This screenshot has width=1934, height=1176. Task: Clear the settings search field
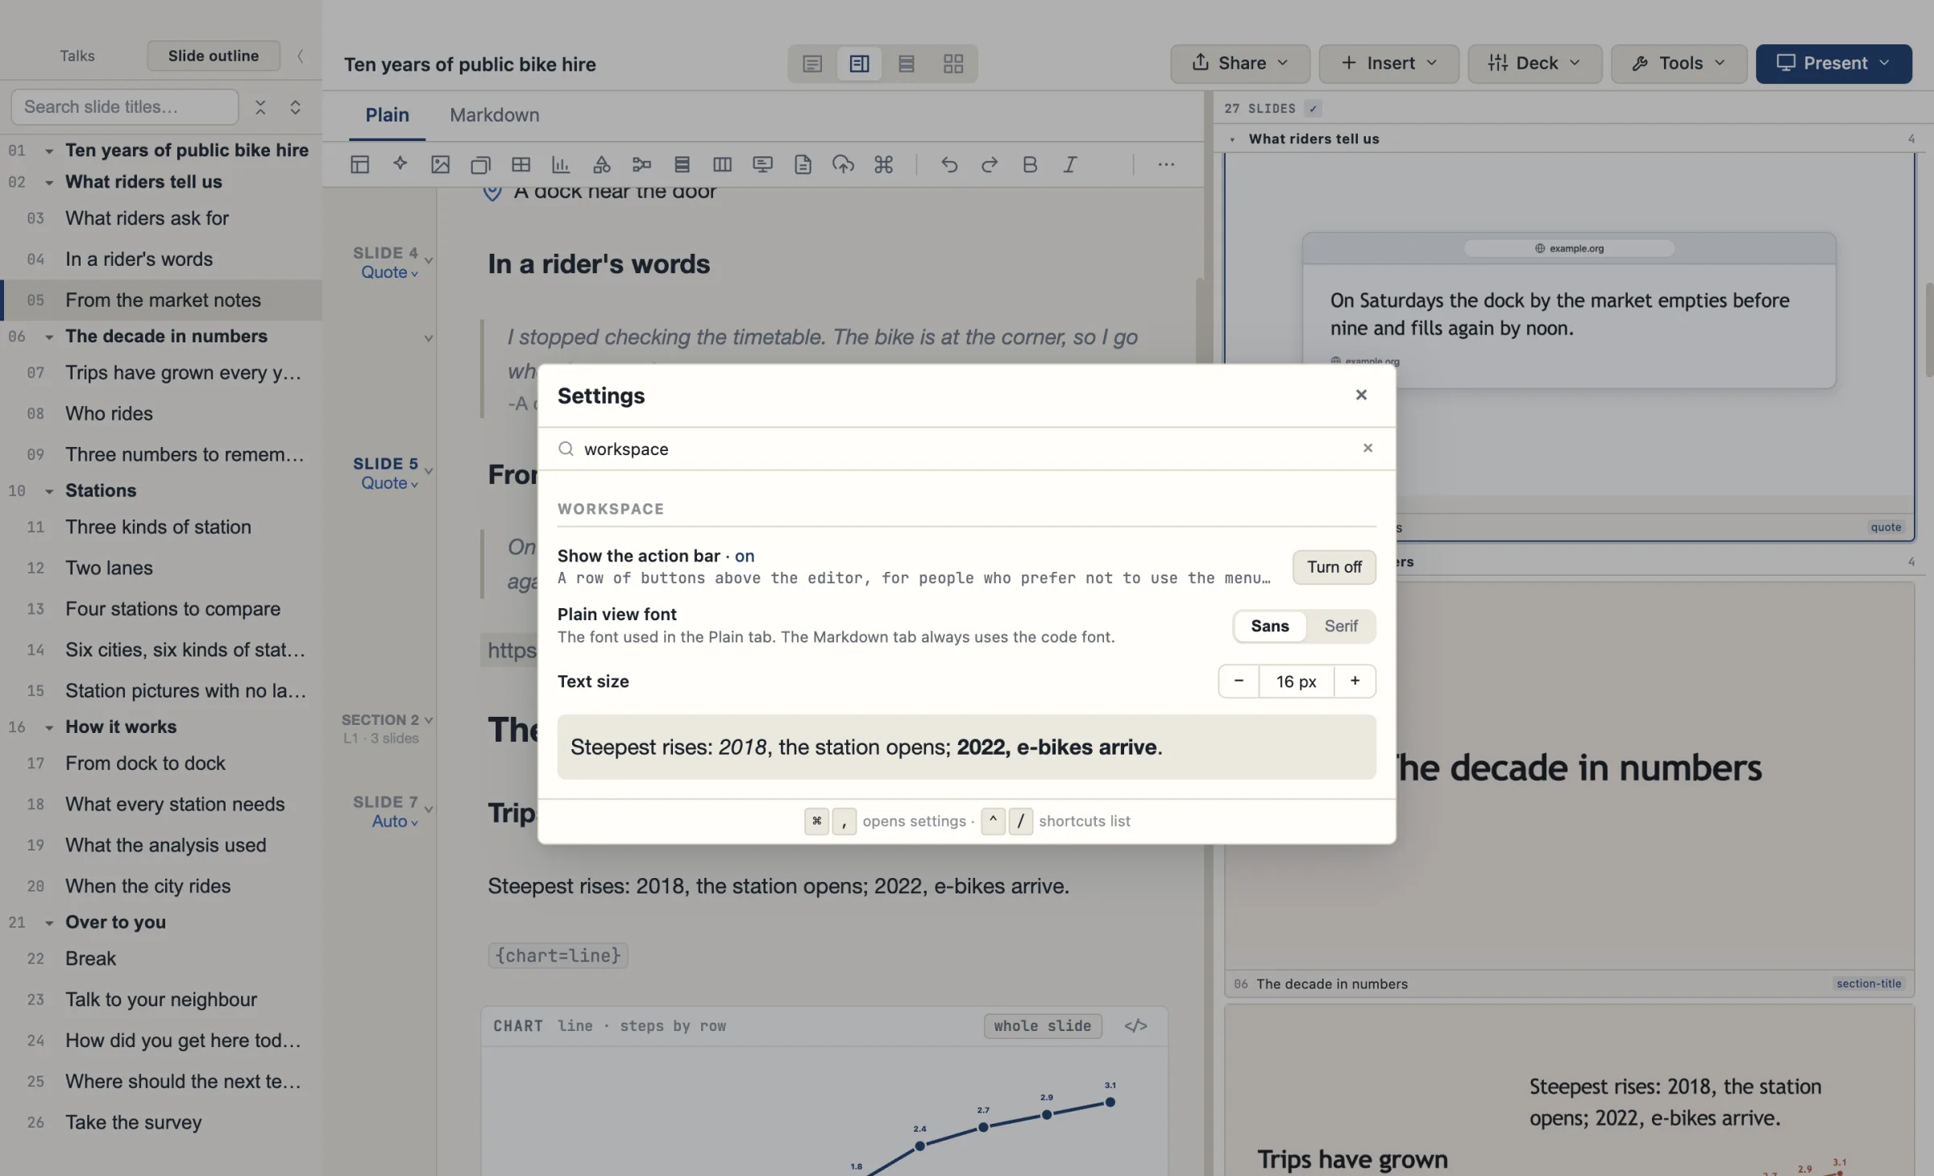coord(1367,448)
